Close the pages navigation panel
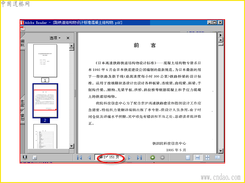This screenshot has width=245, height=183. (x=68, y=38)
